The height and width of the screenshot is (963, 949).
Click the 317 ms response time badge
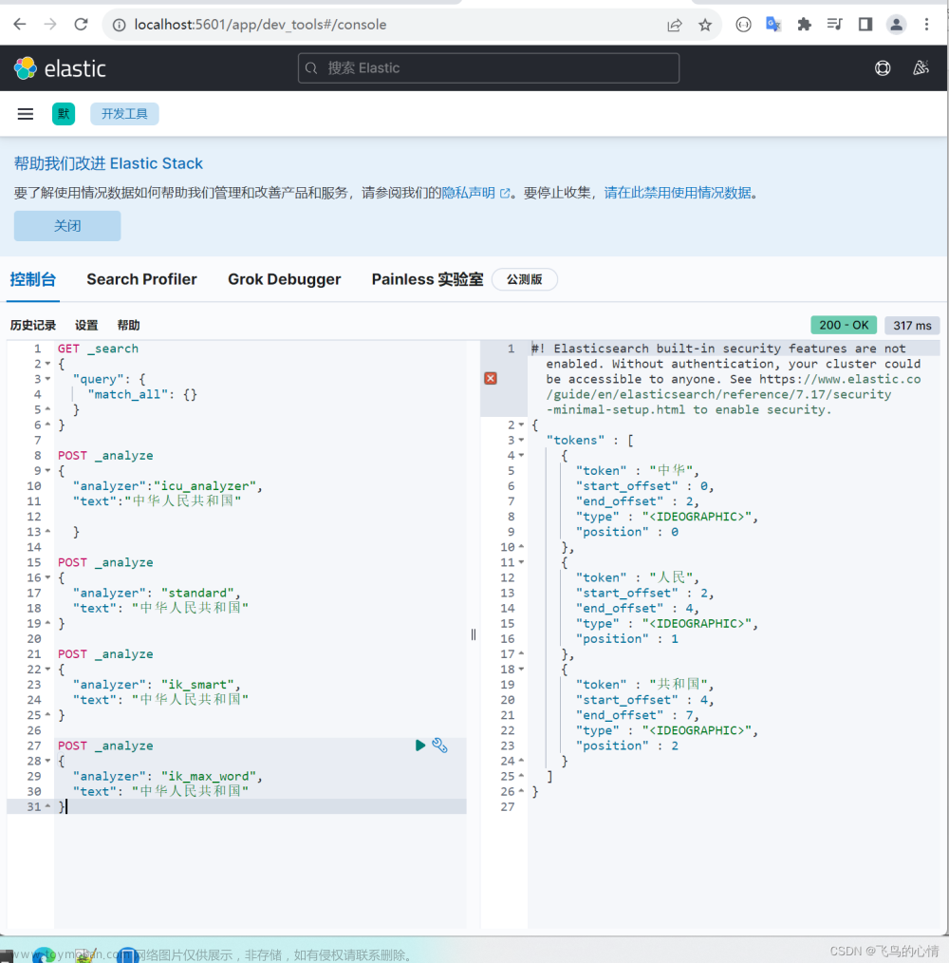point(912,326)
